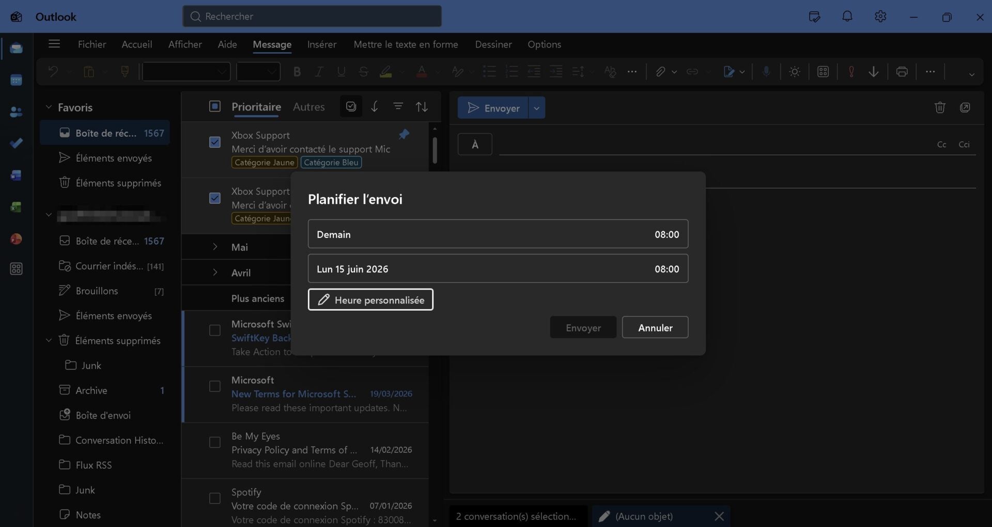Mark message as high importance
This screenshot has width=992, height=527.
851,72
